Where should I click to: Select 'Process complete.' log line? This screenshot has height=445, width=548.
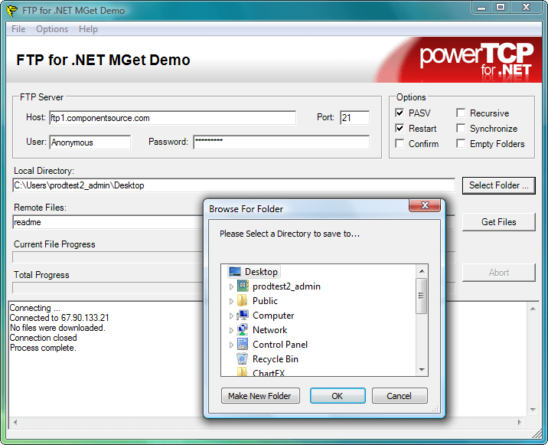coord(43,348)
